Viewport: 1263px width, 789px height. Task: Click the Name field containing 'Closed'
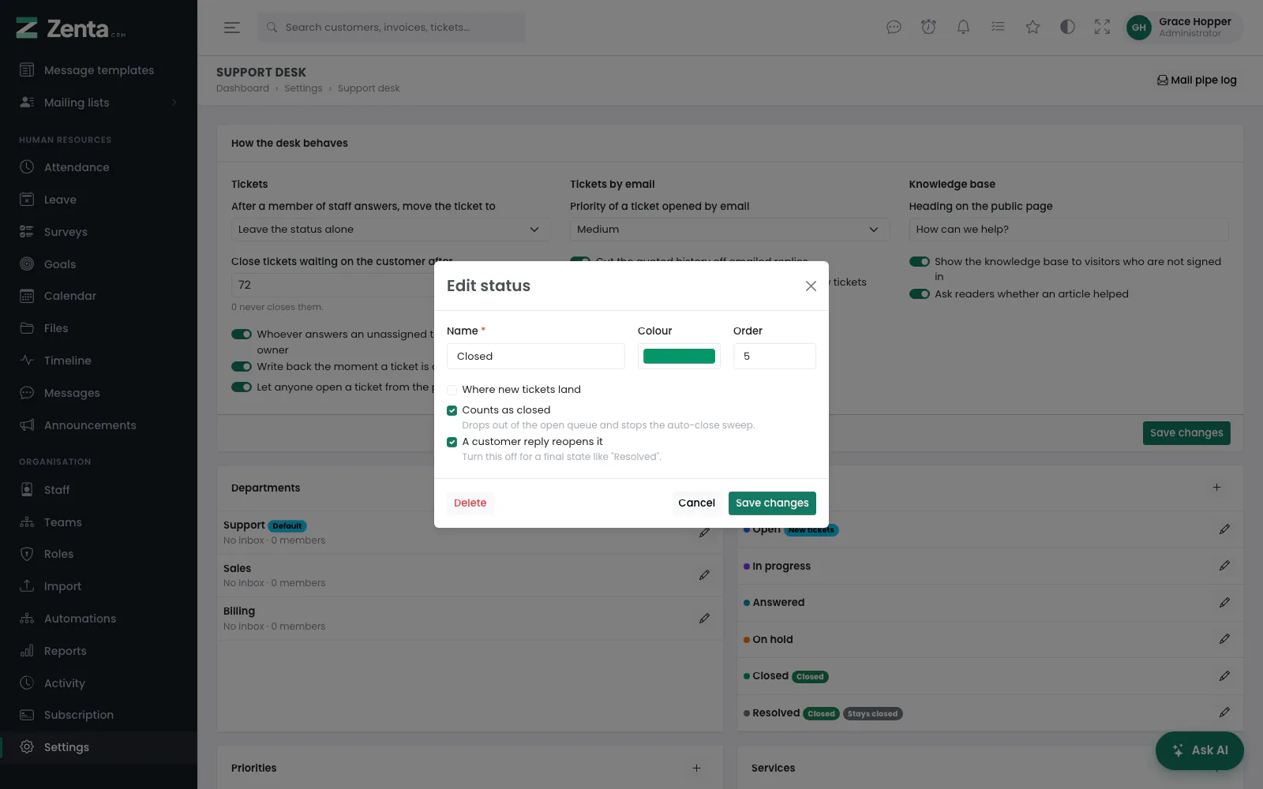(x=536, y=356)
